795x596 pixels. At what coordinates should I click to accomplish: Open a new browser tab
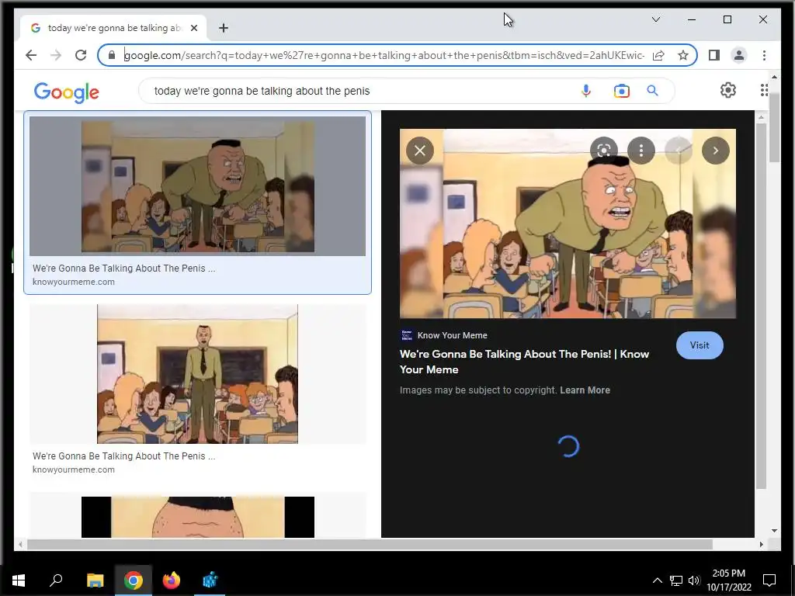pyautogui.click(x=224, y=28)
